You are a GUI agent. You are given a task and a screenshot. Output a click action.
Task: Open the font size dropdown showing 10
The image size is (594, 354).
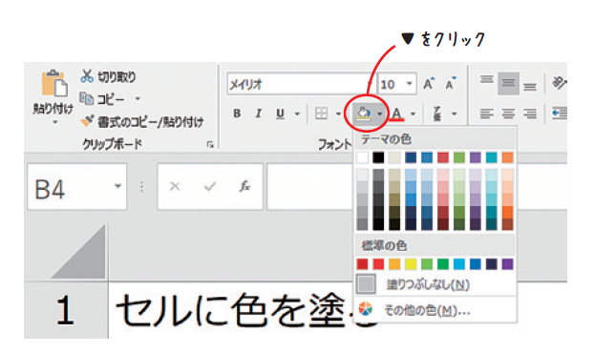[x=409, y=84]
